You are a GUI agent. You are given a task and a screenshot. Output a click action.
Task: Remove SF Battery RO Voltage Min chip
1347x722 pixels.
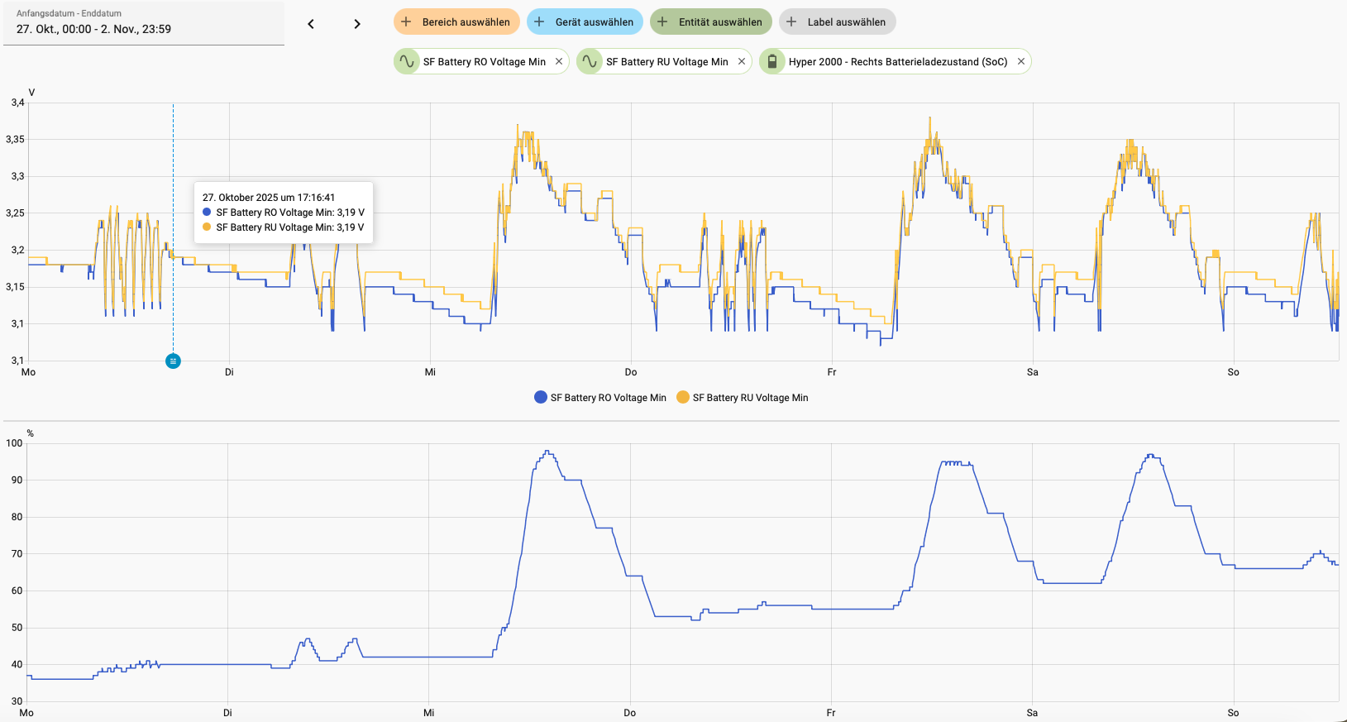coord(559,61)
